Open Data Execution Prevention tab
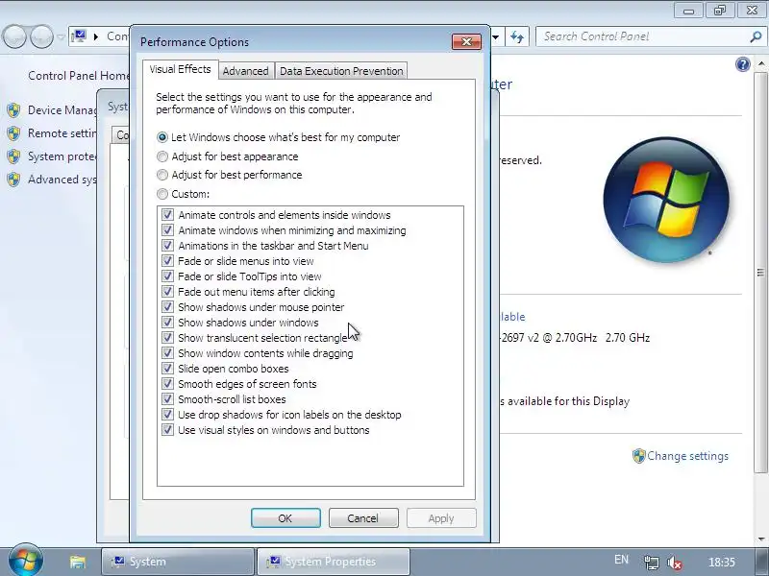The width and height of the screenshot is (769, 576). [341, 71]
